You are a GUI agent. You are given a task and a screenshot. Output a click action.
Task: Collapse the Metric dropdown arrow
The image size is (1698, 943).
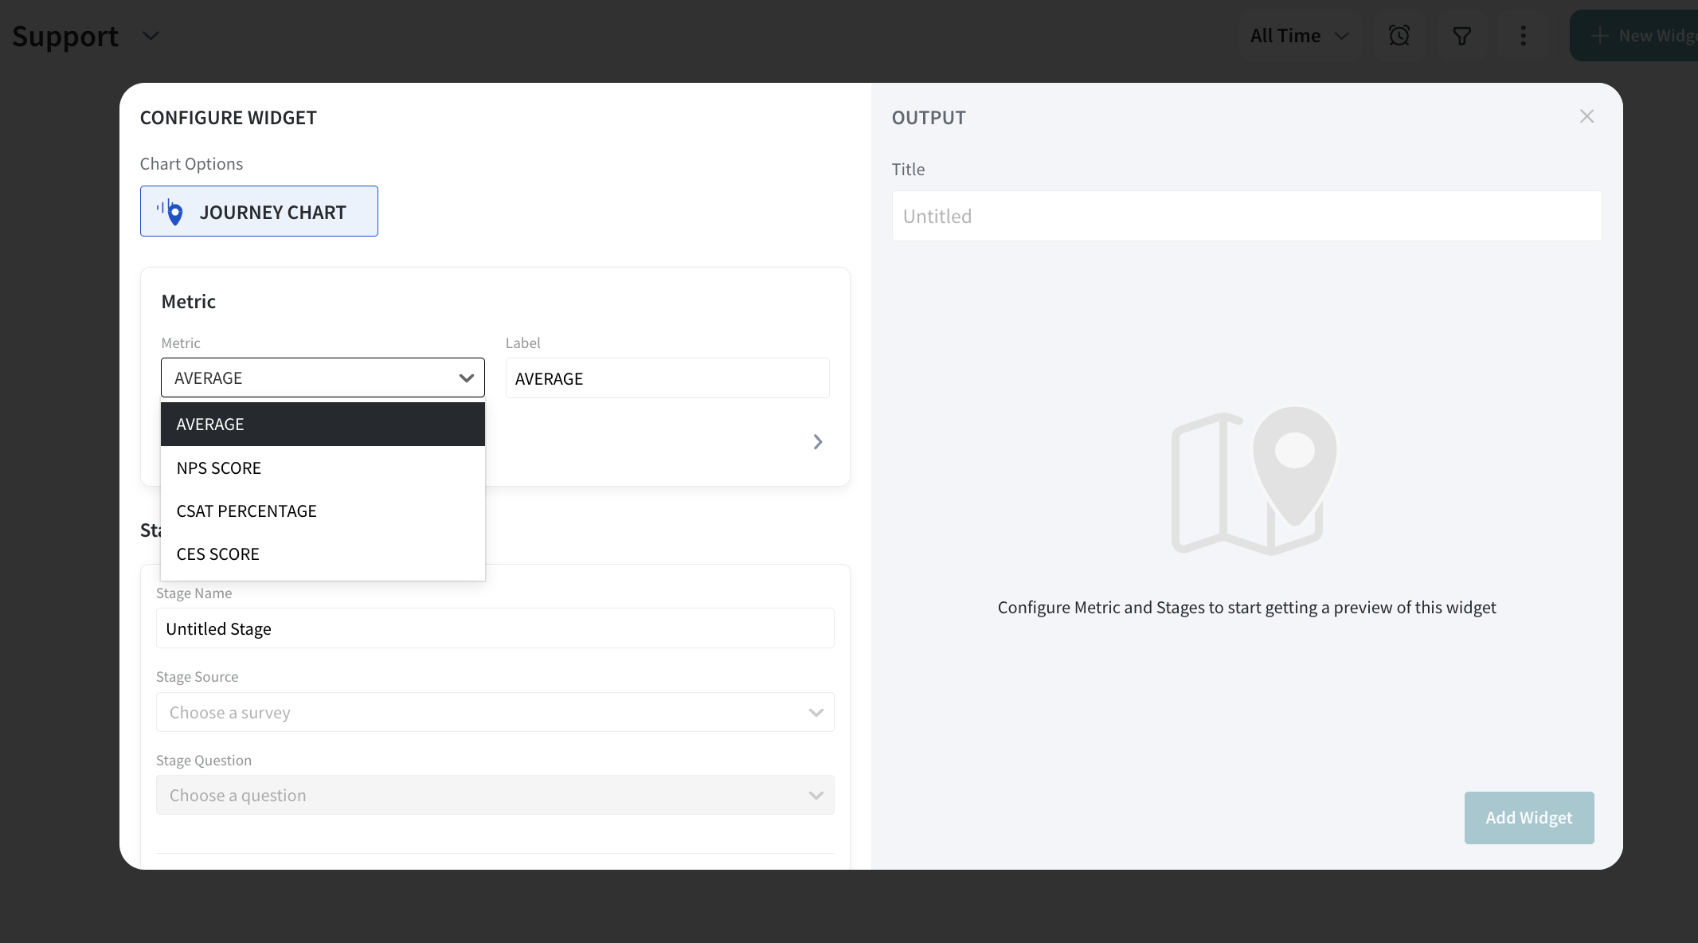coord(466,378)
